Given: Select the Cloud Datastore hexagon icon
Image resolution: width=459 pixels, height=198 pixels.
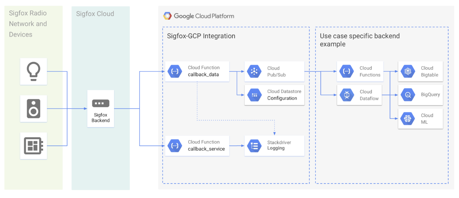Looking at the screenshot, I should 254,95.
